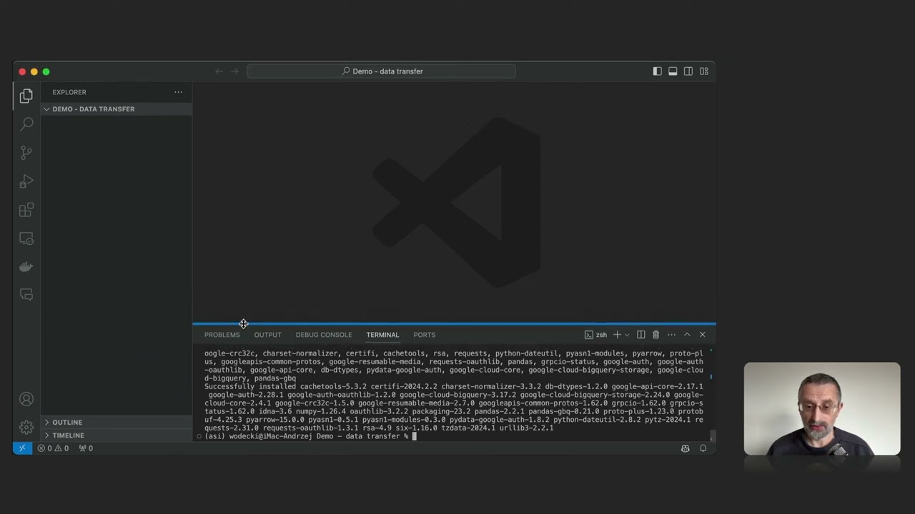
Task: Open the Source Control view
Action: point(26,153)
